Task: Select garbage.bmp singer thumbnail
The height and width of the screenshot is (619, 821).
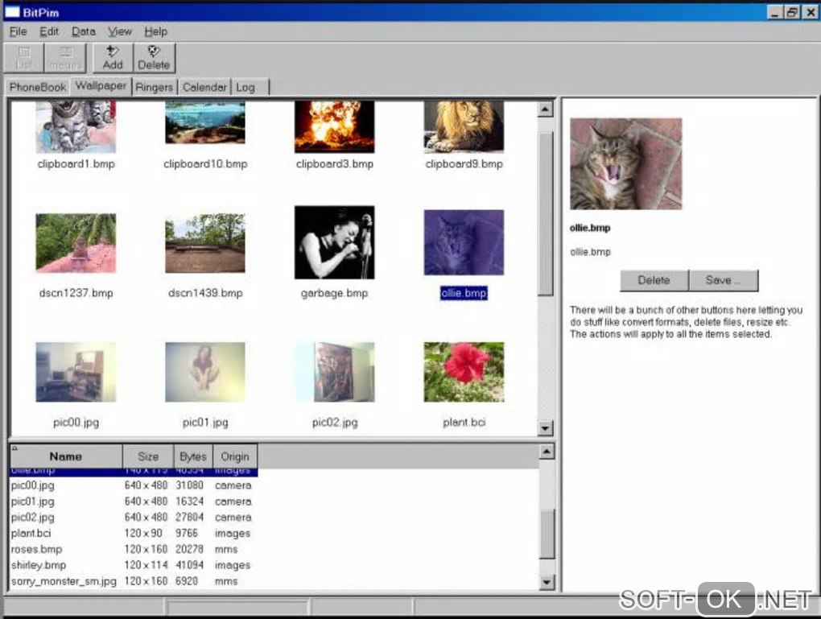Action: click(335, 242)
